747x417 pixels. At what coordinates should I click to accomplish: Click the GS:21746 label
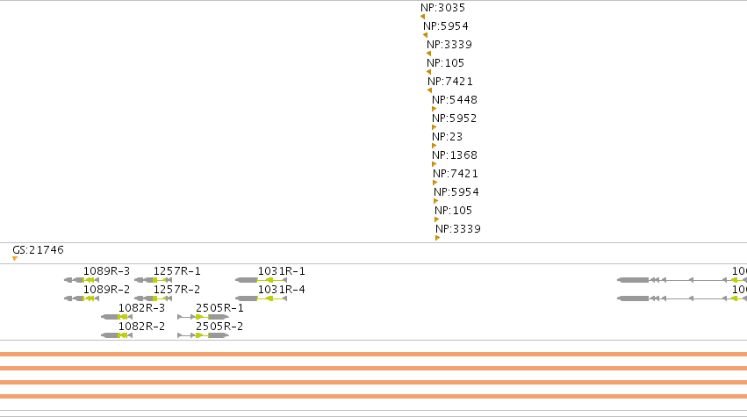pos(38,250)
